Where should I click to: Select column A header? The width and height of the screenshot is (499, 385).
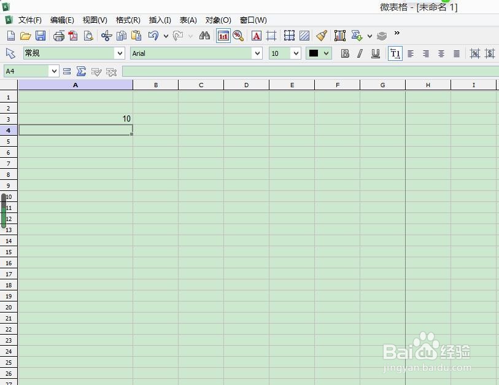click(75, 85)
